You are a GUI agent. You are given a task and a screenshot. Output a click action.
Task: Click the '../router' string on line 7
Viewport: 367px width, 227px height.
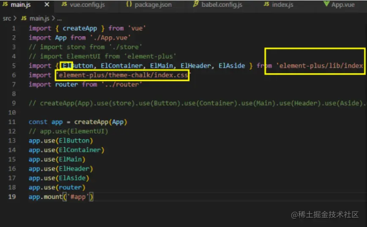(121, 84)
